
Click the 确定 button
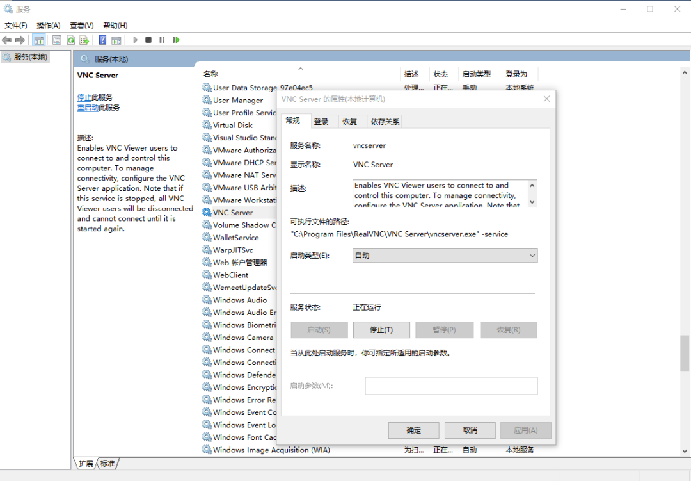coord(414,430)
